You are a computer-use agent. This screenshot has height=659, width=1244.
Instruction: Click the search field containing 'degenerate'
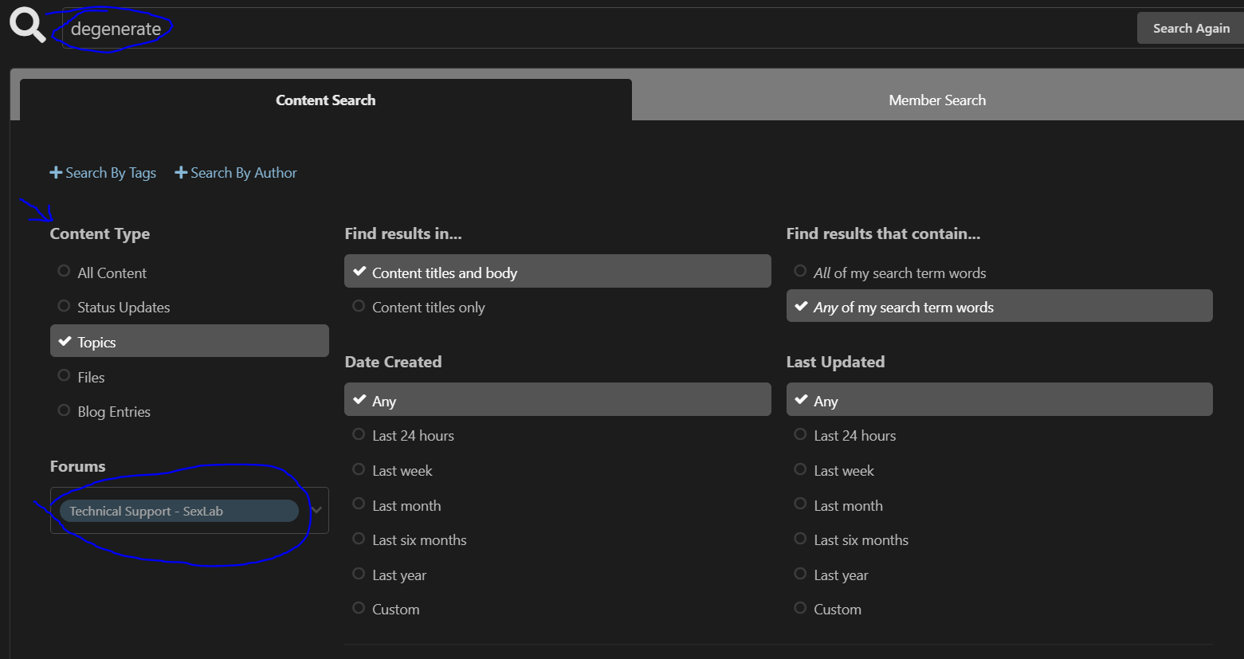pos(598,29)
